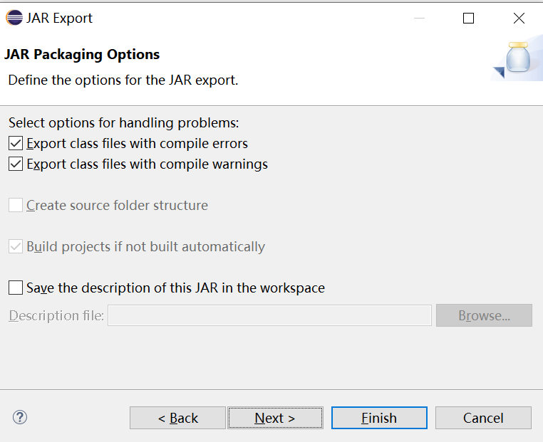
Task: Toggle Build projects if not built automatically
Action: (16, 247)
